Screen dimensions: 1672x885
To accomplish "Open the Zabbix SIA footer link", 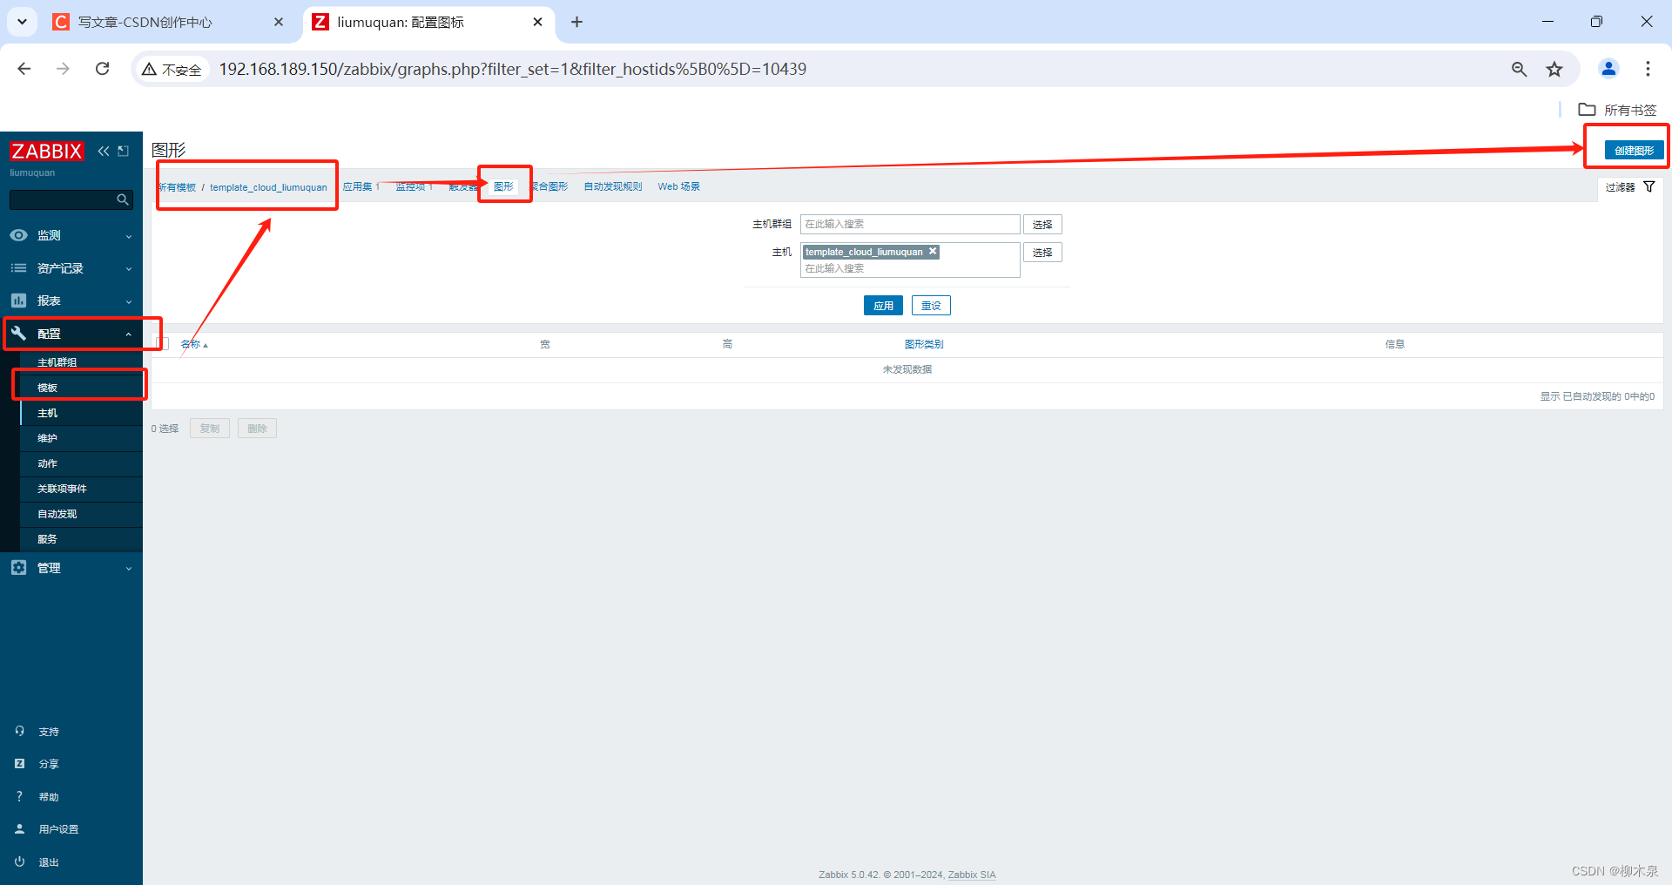I will [x=972, y=875].
